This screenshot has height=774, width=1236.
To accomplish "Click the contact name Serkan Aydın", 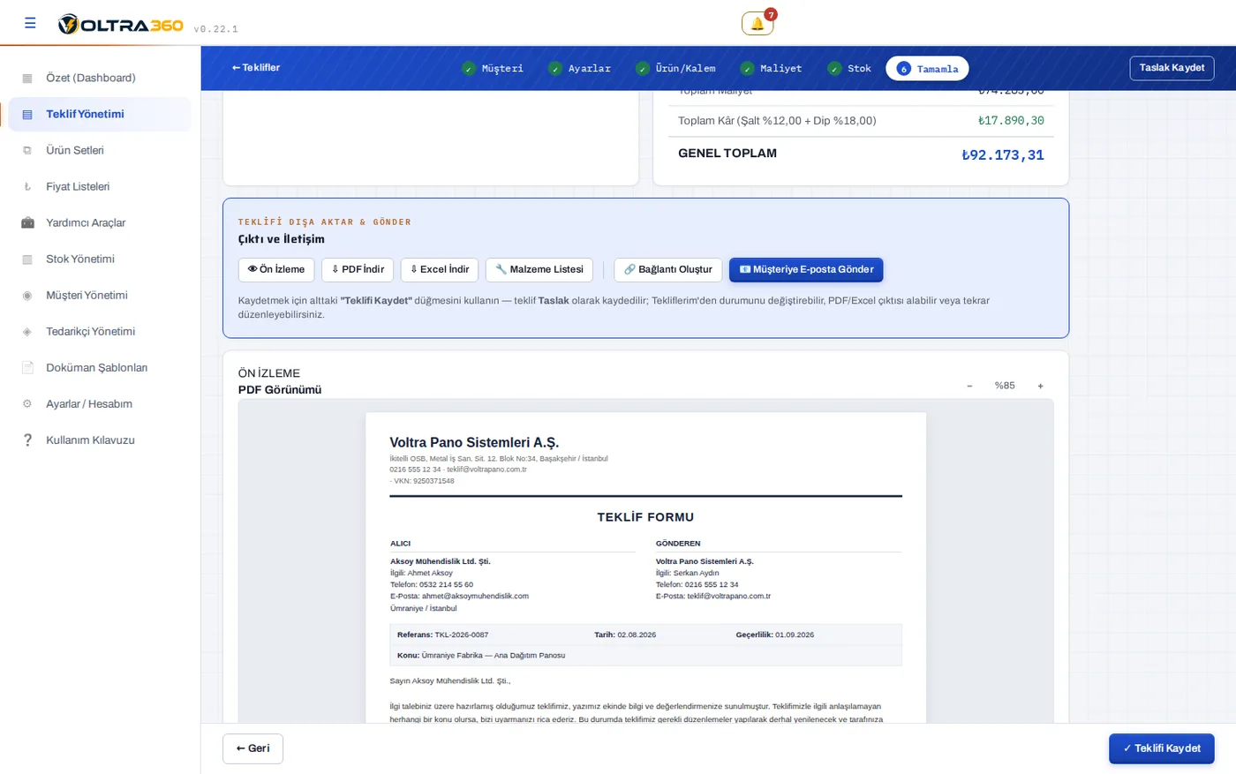I will (696, 573).
